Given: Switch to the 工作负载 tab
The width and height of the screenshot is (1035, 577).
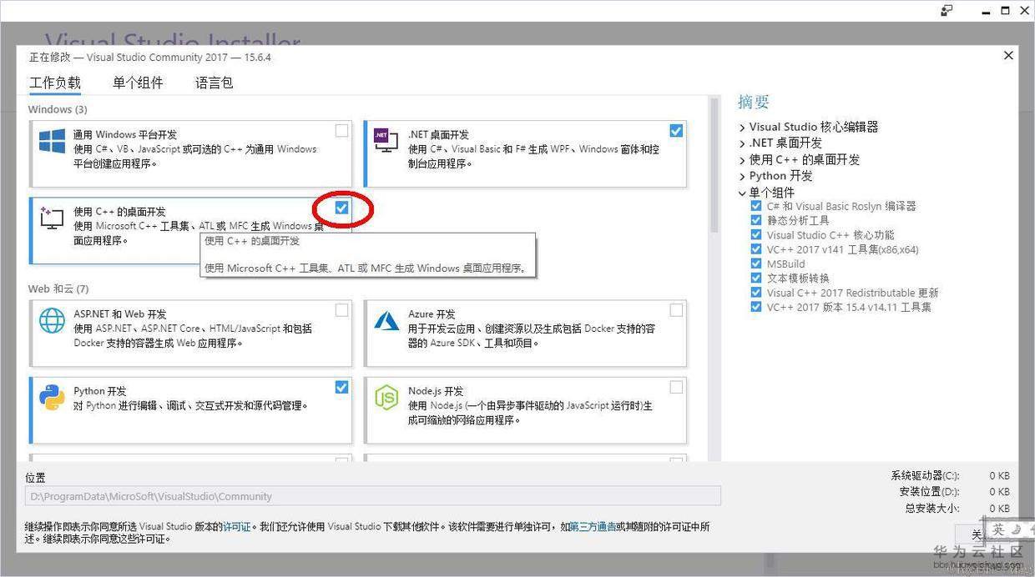Looking at the screenshot, I should pos(55,83).
